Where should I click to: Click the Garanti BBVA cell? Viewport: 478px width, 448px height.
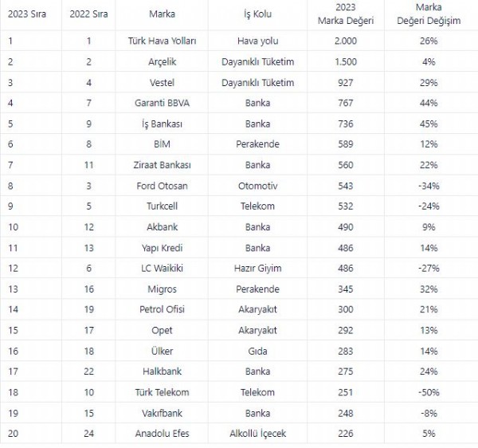point(162,103)
